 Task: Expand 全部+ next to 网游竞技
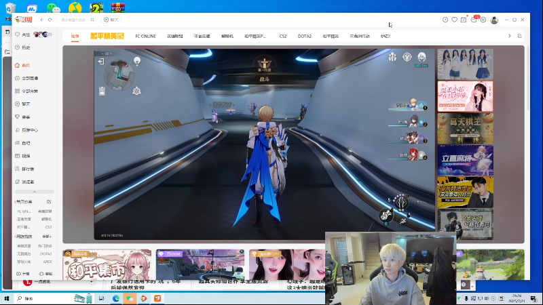coord(47,237)
